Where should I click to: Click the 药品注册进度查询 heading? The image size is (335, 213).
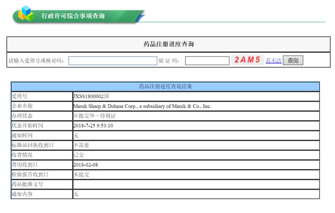(168, 44)
